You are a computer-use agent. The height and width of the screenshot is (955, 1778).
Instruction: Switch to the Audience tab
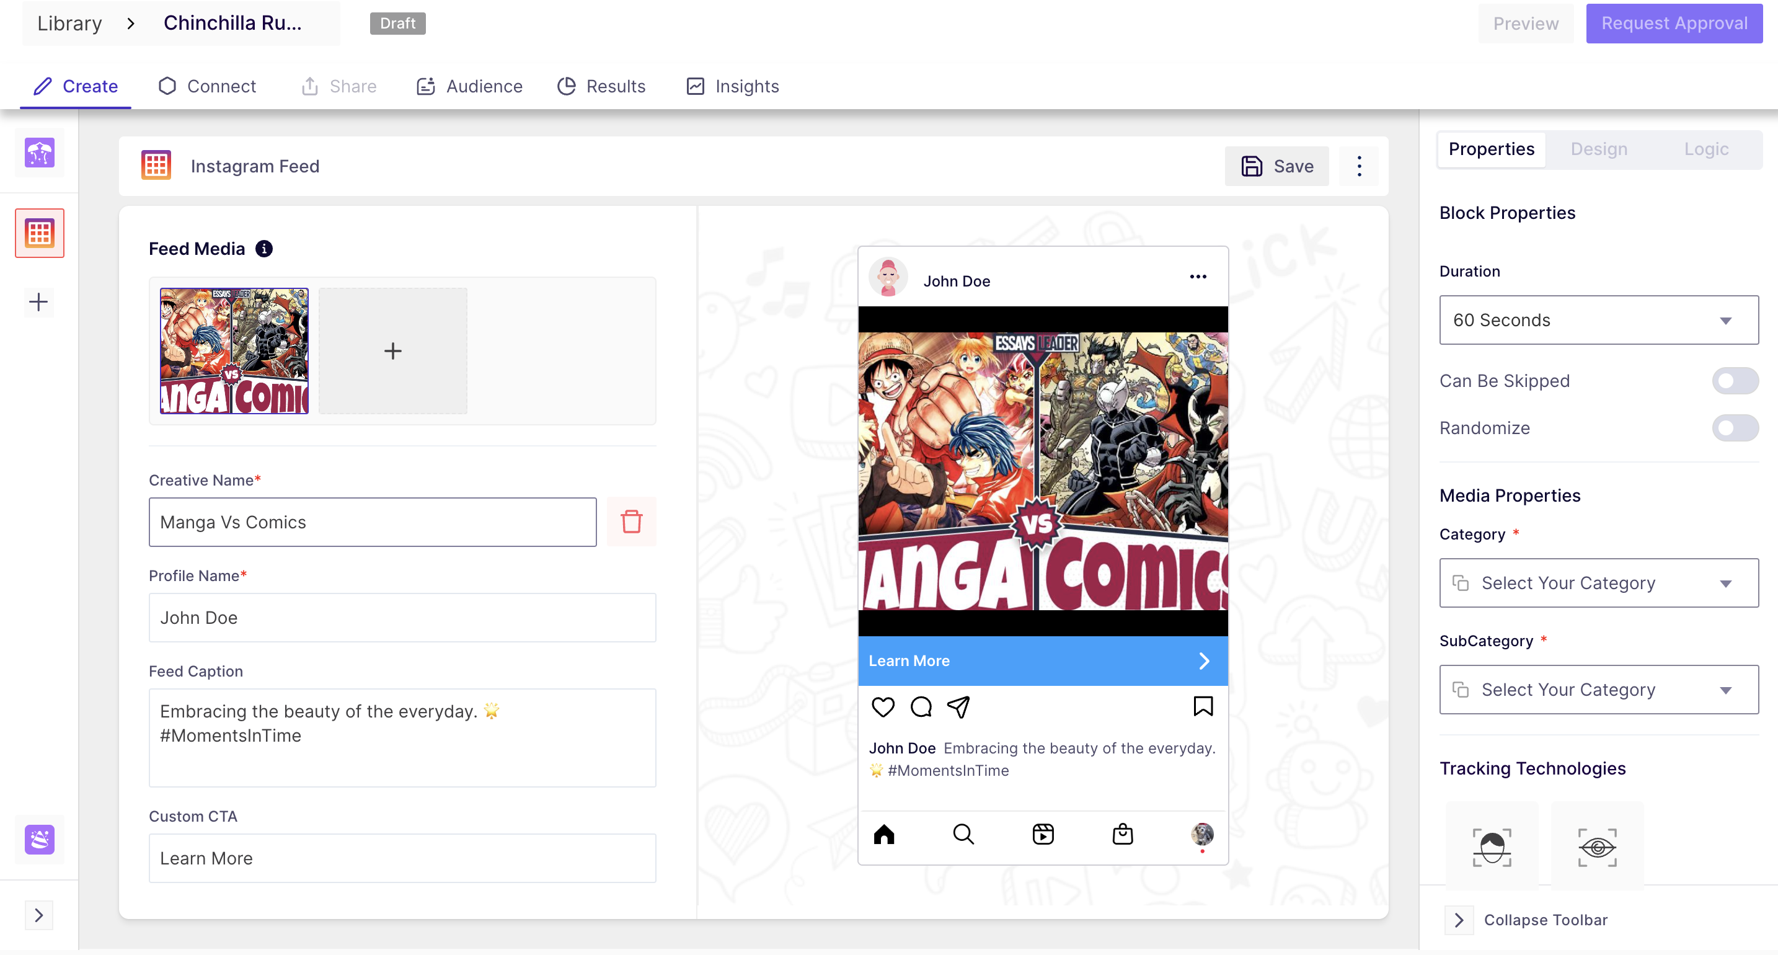click(469, 86)
